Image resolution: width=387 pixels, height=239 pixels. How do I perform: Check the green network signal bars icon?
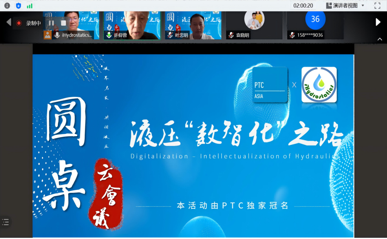(29, 6)
